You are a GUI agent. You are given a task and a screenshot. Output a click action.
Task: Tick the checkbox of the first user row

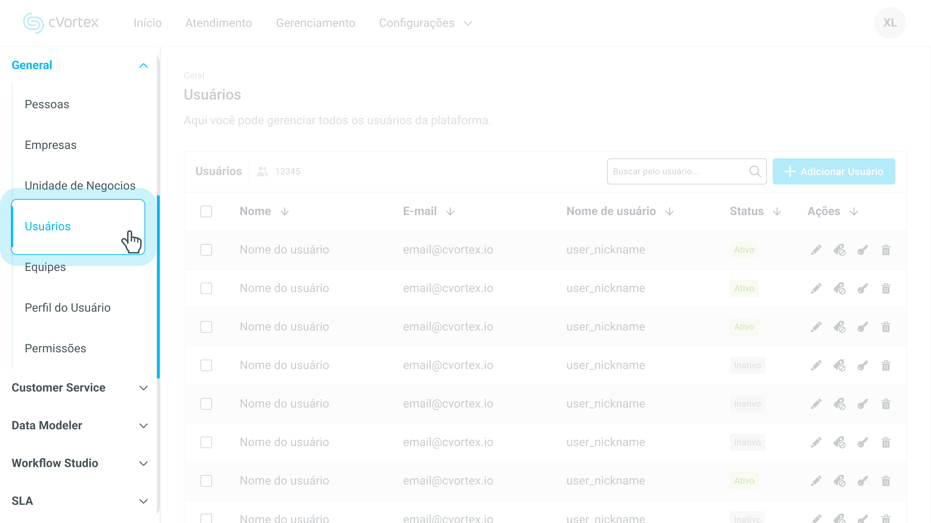(206, 250)
